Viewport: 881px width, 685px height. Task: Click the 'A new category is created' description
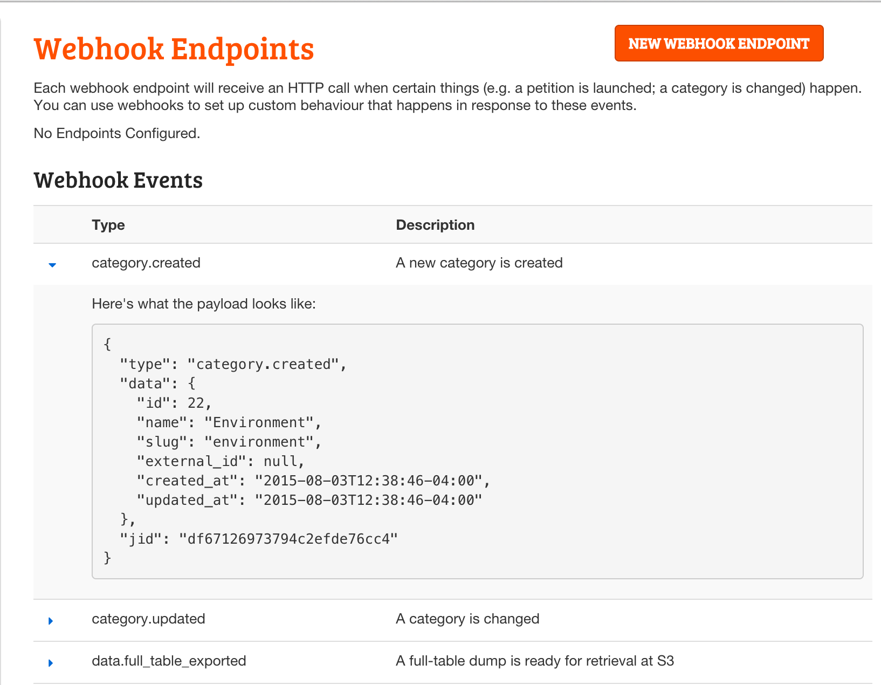[x=479, y=263]
